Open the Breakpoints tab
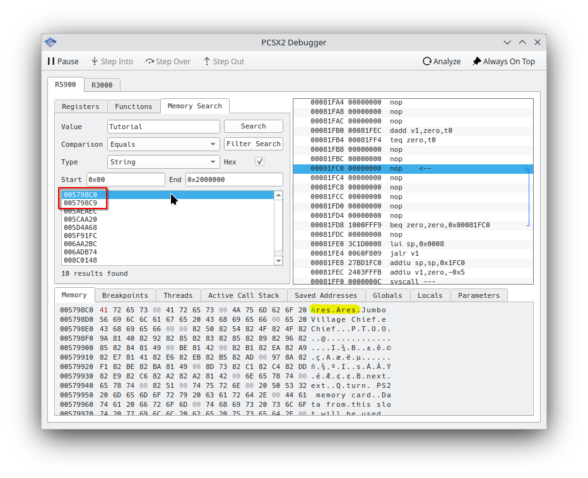This screenshot has width=588, height=478. [x=125, y=295]
